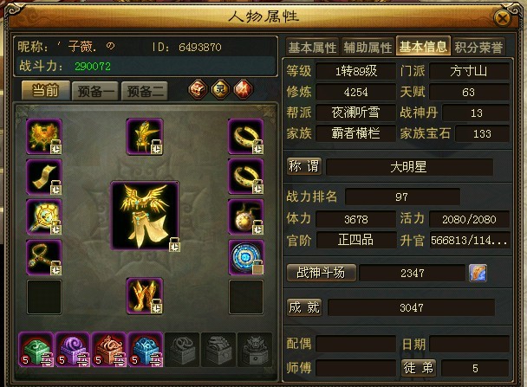527x387 pixels.
Task: Select the blue round shield slot
Action: coord(246,257)
